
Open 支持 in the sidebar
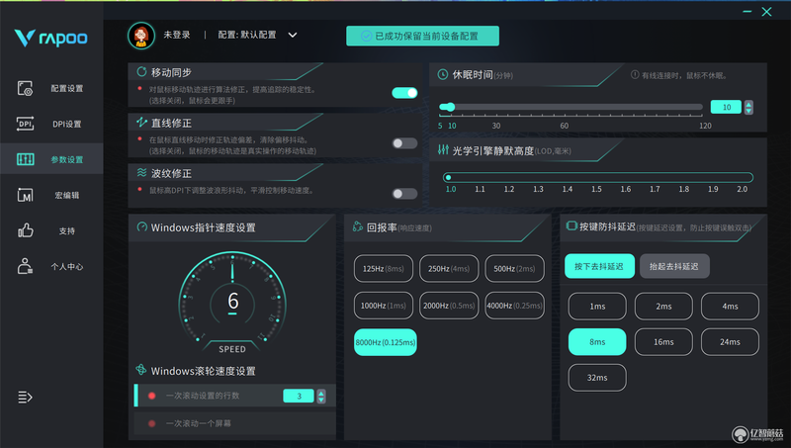point(67,230)
